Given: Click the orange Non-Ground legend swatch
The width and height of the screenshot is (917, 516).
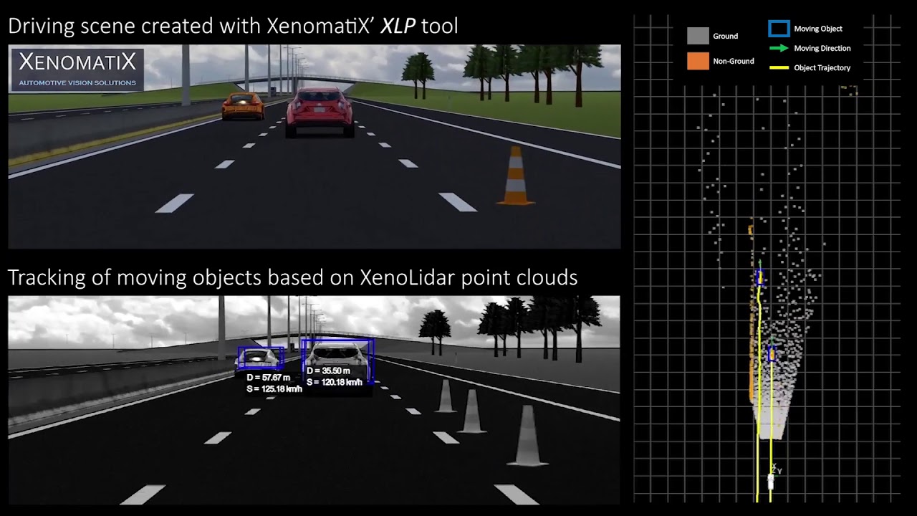Looking at the screenshot, I should pos(698,61).
